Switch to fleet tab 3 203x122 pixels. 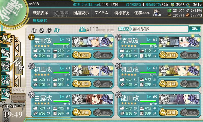coord(49,30)
